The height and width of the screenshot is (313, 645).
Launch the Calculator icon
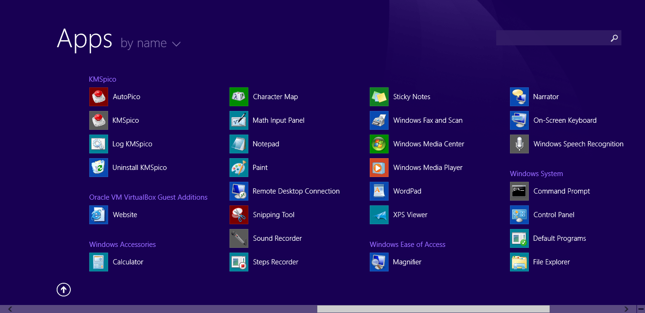[99, 262]
